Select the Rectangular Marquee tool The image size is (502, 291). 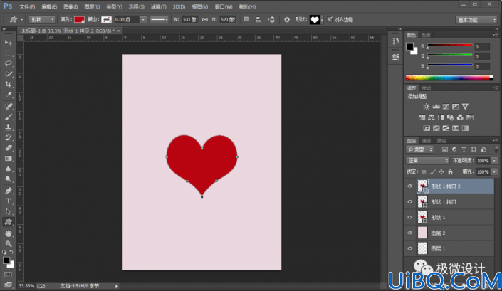[x=9, y=53]
